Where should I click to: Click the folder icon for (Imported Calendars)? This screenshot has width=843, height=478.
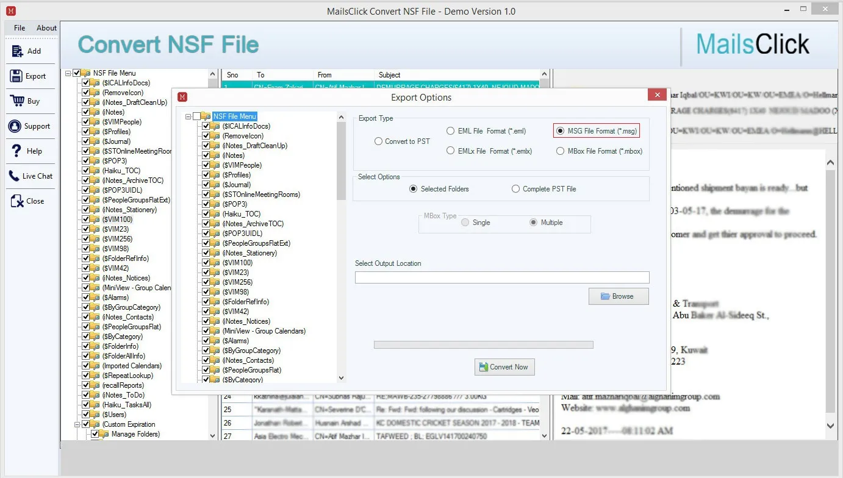(95, 366)
